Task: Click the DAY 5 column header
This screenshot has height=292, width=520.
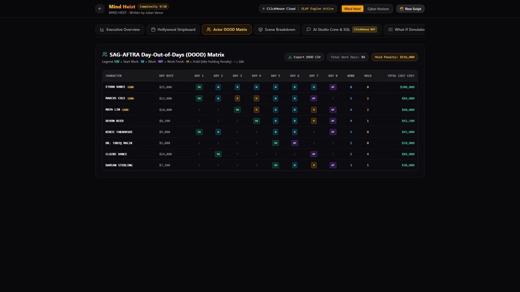Action: point(275,76)
